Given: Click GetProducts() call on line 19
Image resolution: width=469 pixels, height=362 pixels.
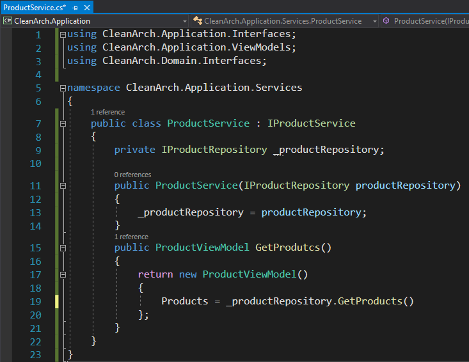Looking at the screenshot, I should tap(376, 301).
